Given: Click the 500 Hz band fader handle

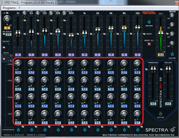Looking at the screenshot, I should coord(71,36).
